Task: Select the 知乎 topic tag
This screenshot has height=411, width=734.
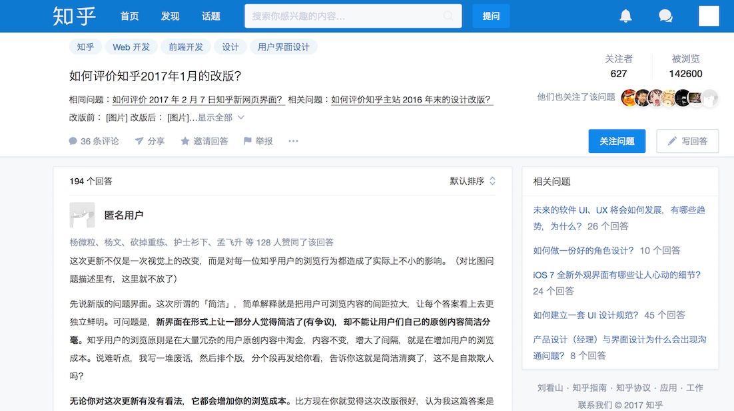Action: click(85, 47)
